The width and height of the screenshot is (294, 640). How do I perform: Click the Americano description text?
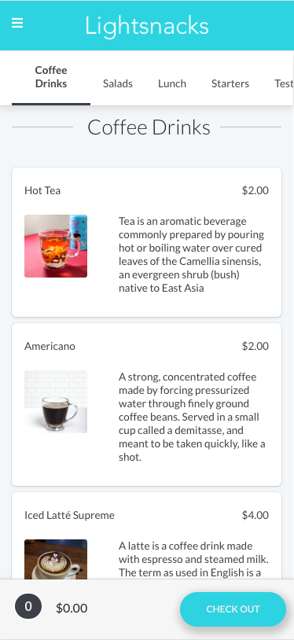192,417
